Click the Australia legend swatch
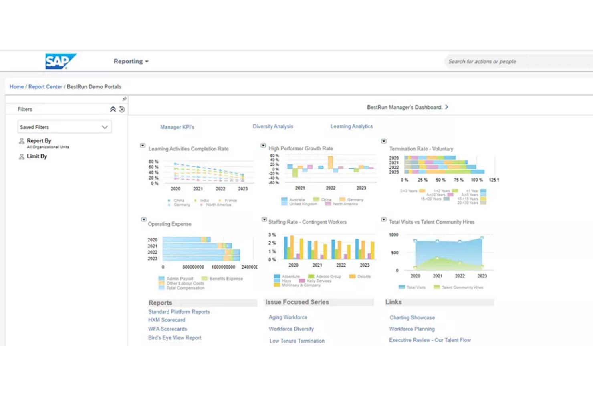Screen dimensions: 593x395 284,199
